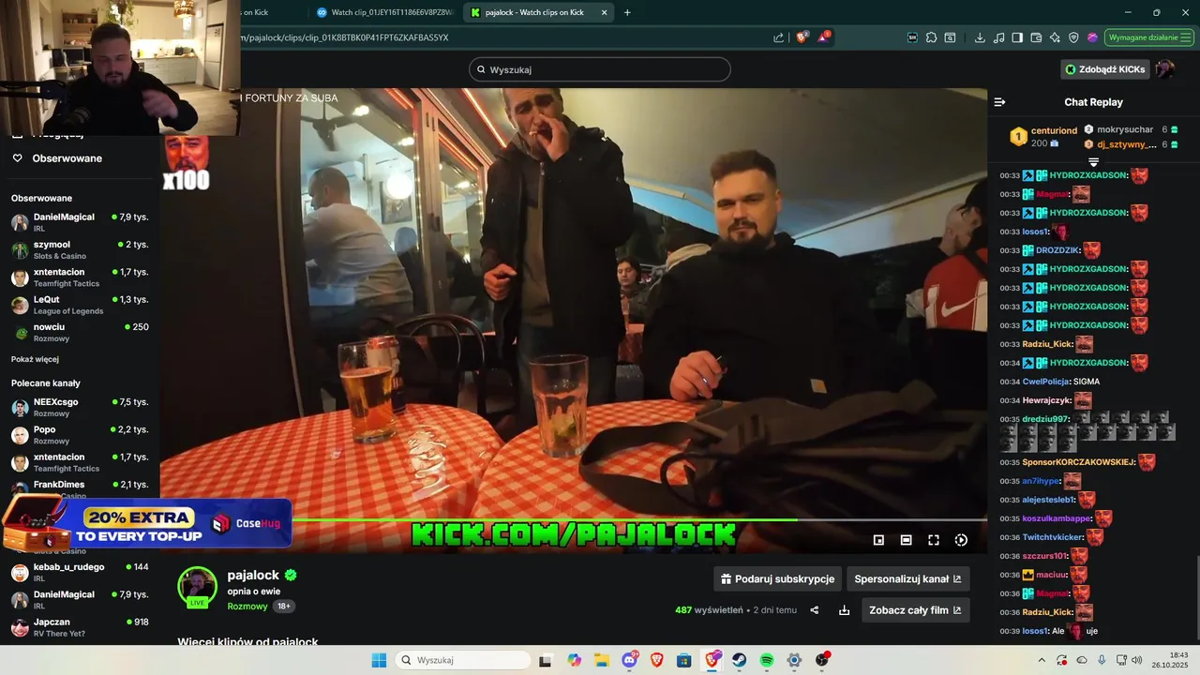This screenshot has height=675, width=1200.
Task: Click the Windows Start button
Action: point(379,660)
